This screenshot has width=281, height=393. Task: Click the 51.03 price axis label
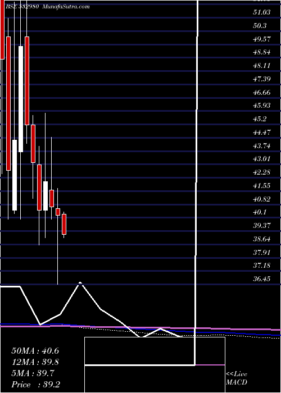(x=262, y=12)
